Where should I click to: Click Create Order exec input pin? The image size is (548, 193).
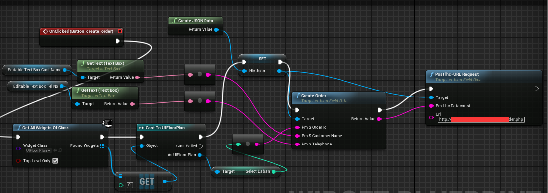(297, 110)
